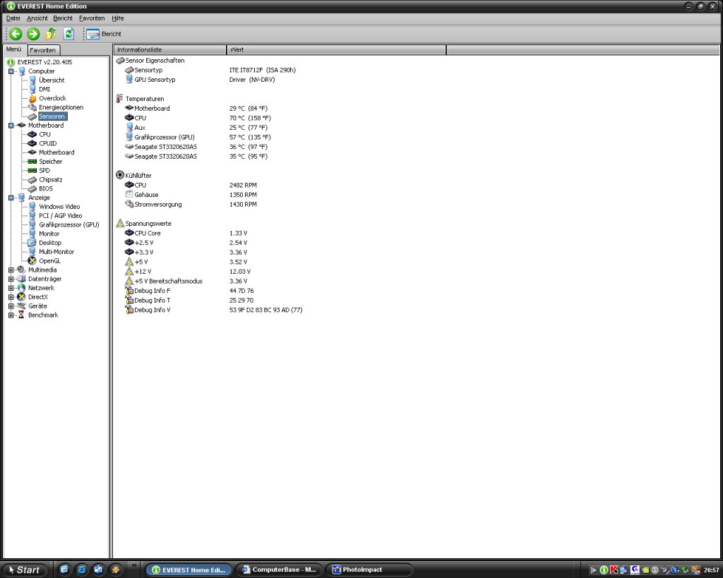723x578 pixels.
Task: Select the Gehäuse fan row
Action: click(x=191, y=195)
